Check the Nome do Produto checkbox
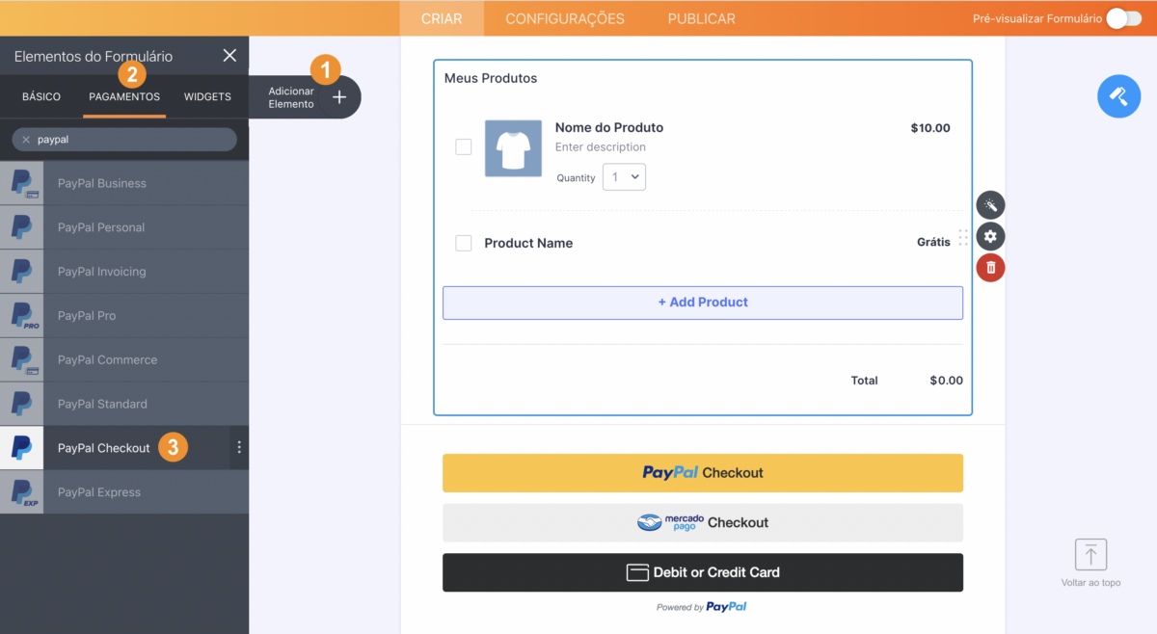Viewport: 1157px width, 634px height. coord(464,146)
